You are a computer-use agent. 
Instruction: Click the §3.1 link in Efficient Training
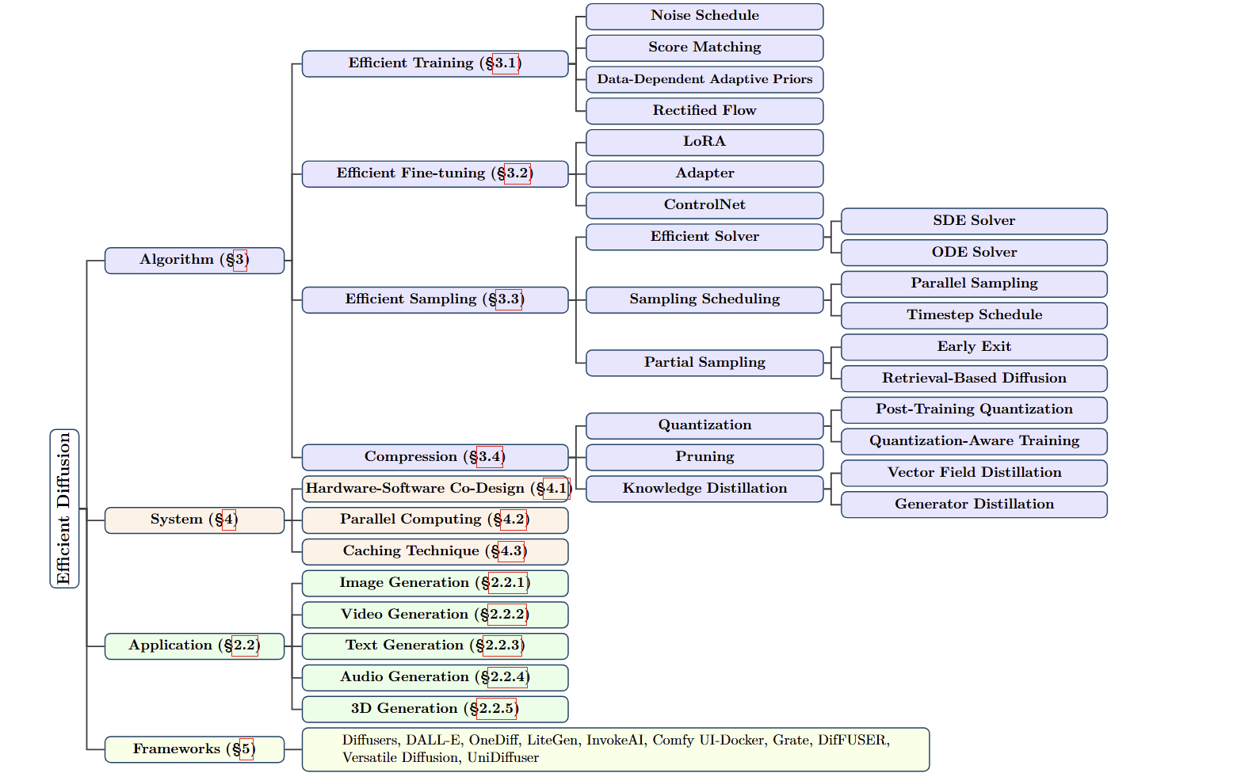point(505,63)
